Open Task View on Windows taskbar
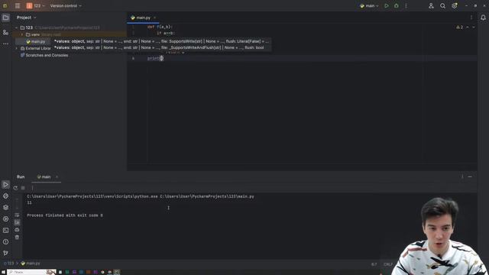The height and width of the screenshot is (275, 489). (x=60, y=272)
